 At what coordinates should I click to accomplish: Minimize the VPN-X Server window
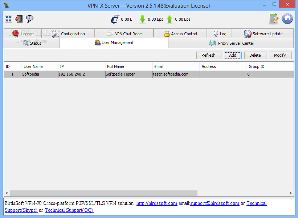(x=265, y=5)
